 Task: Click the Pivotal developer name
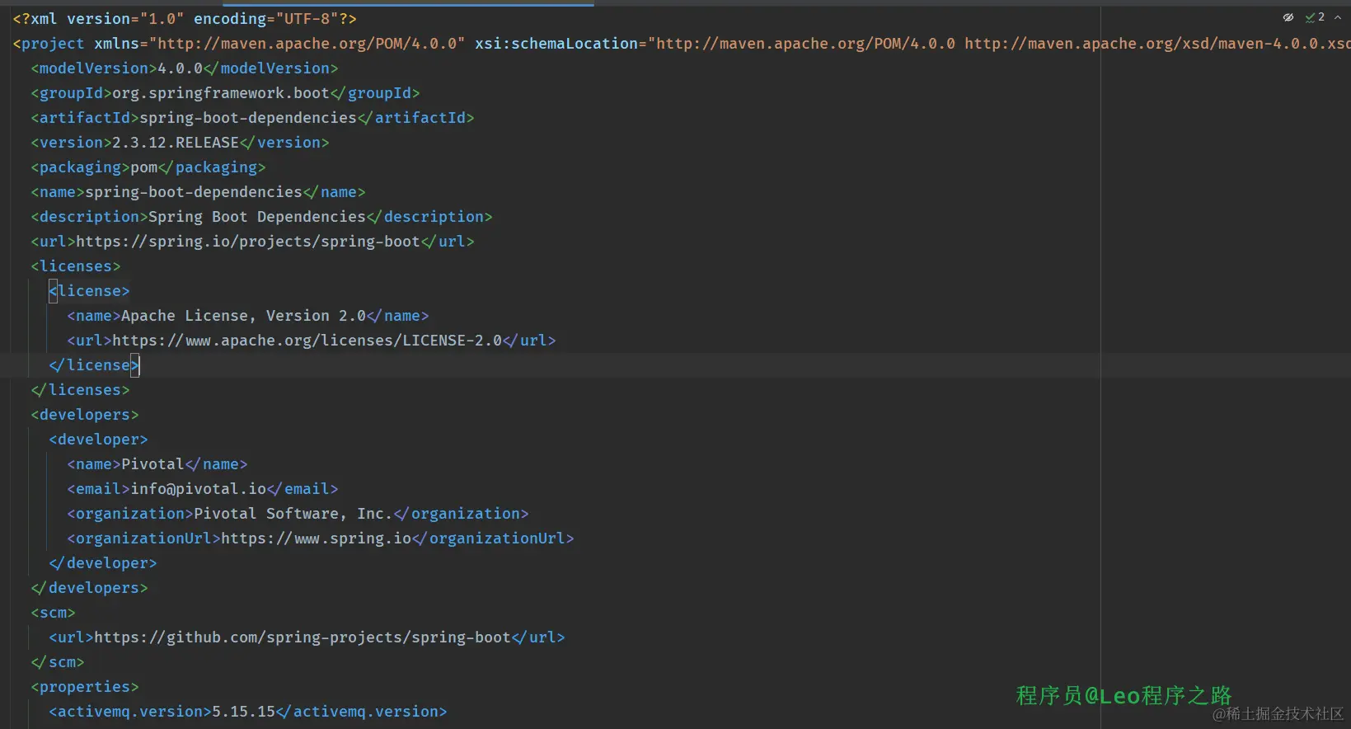pyautogui.click(x=152, y=464)
